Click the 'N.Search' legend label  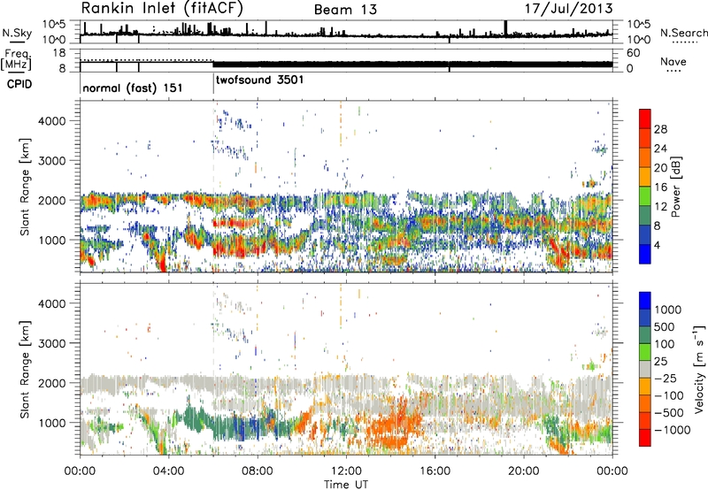pyautogui.click(x=684, y=33)
